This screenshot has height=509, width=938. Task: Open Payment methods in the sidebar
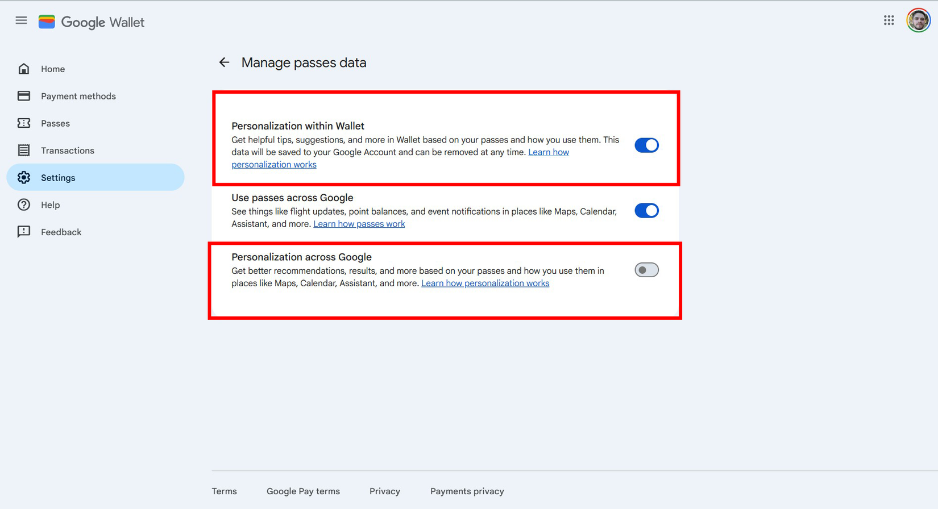pyautogui.click(x=96, y=96)
